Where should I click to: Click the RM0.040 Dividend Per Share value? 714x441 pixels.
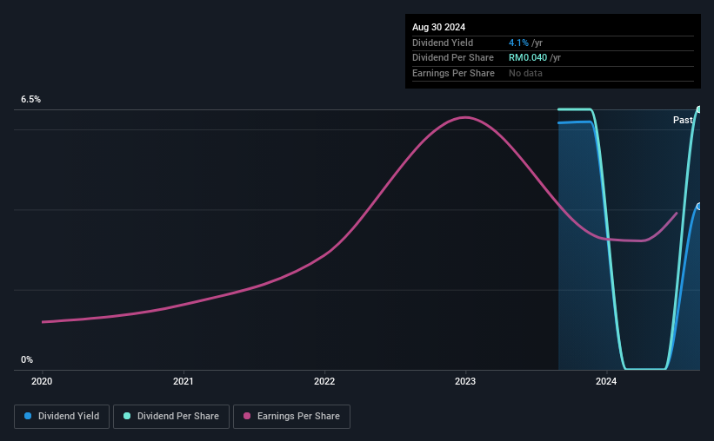tap(528, 58)
